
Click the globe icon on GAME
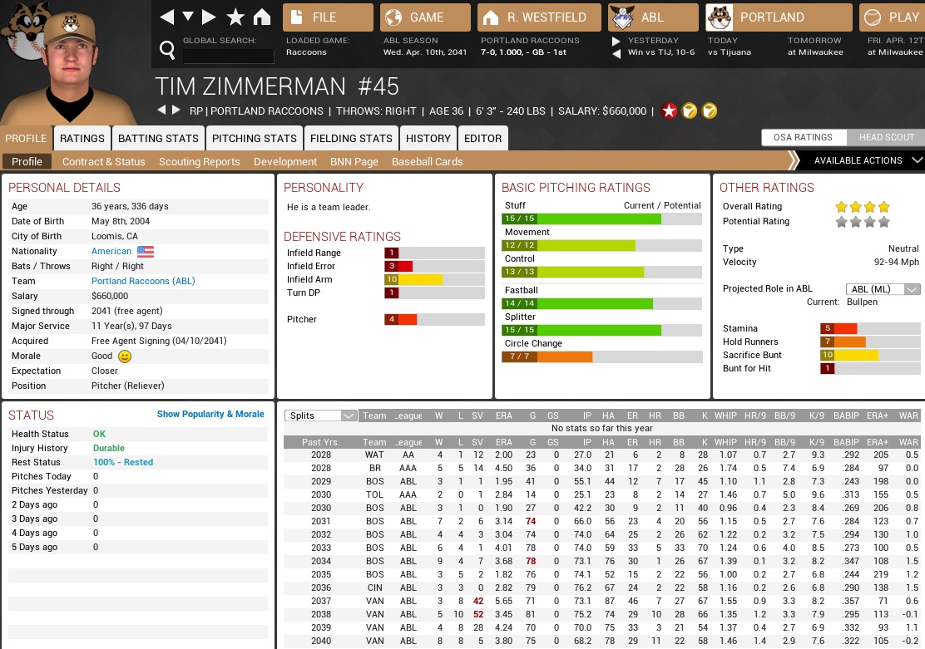click(x=393, y=17)
